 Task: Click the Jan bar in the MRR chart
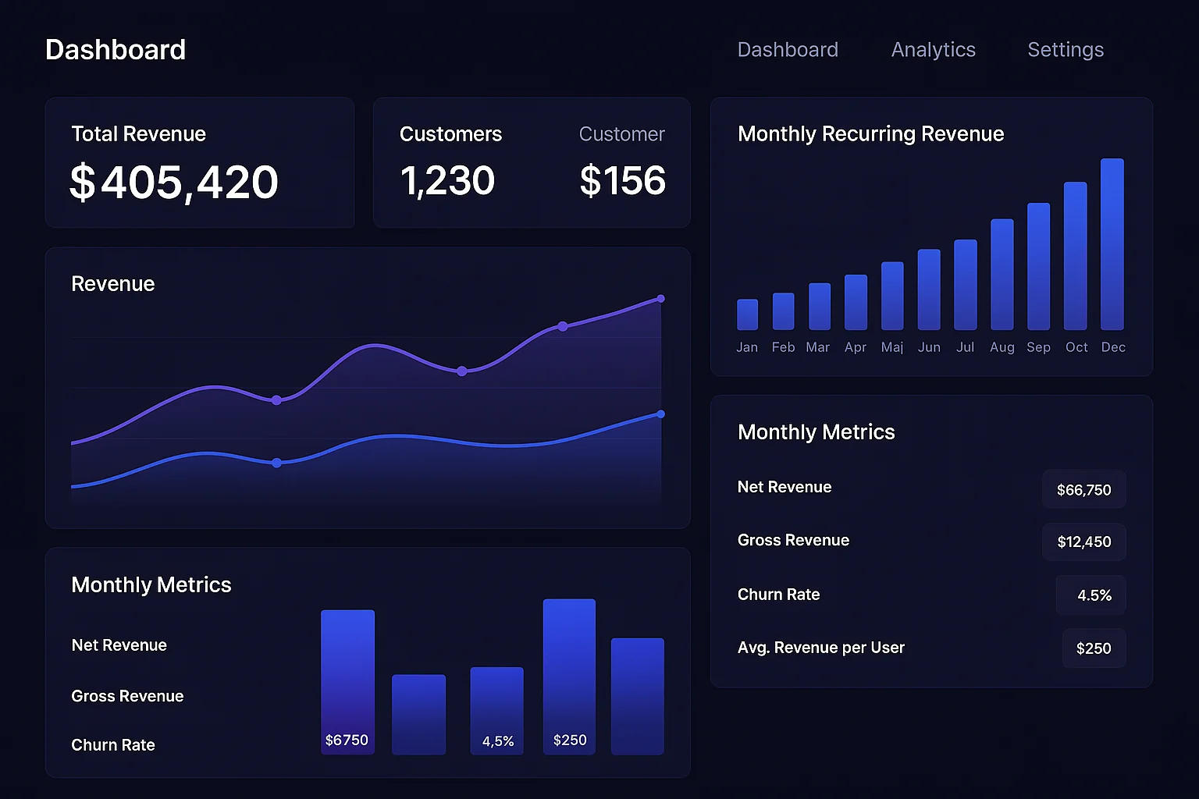pyautogui.click(x=747, y=314)
